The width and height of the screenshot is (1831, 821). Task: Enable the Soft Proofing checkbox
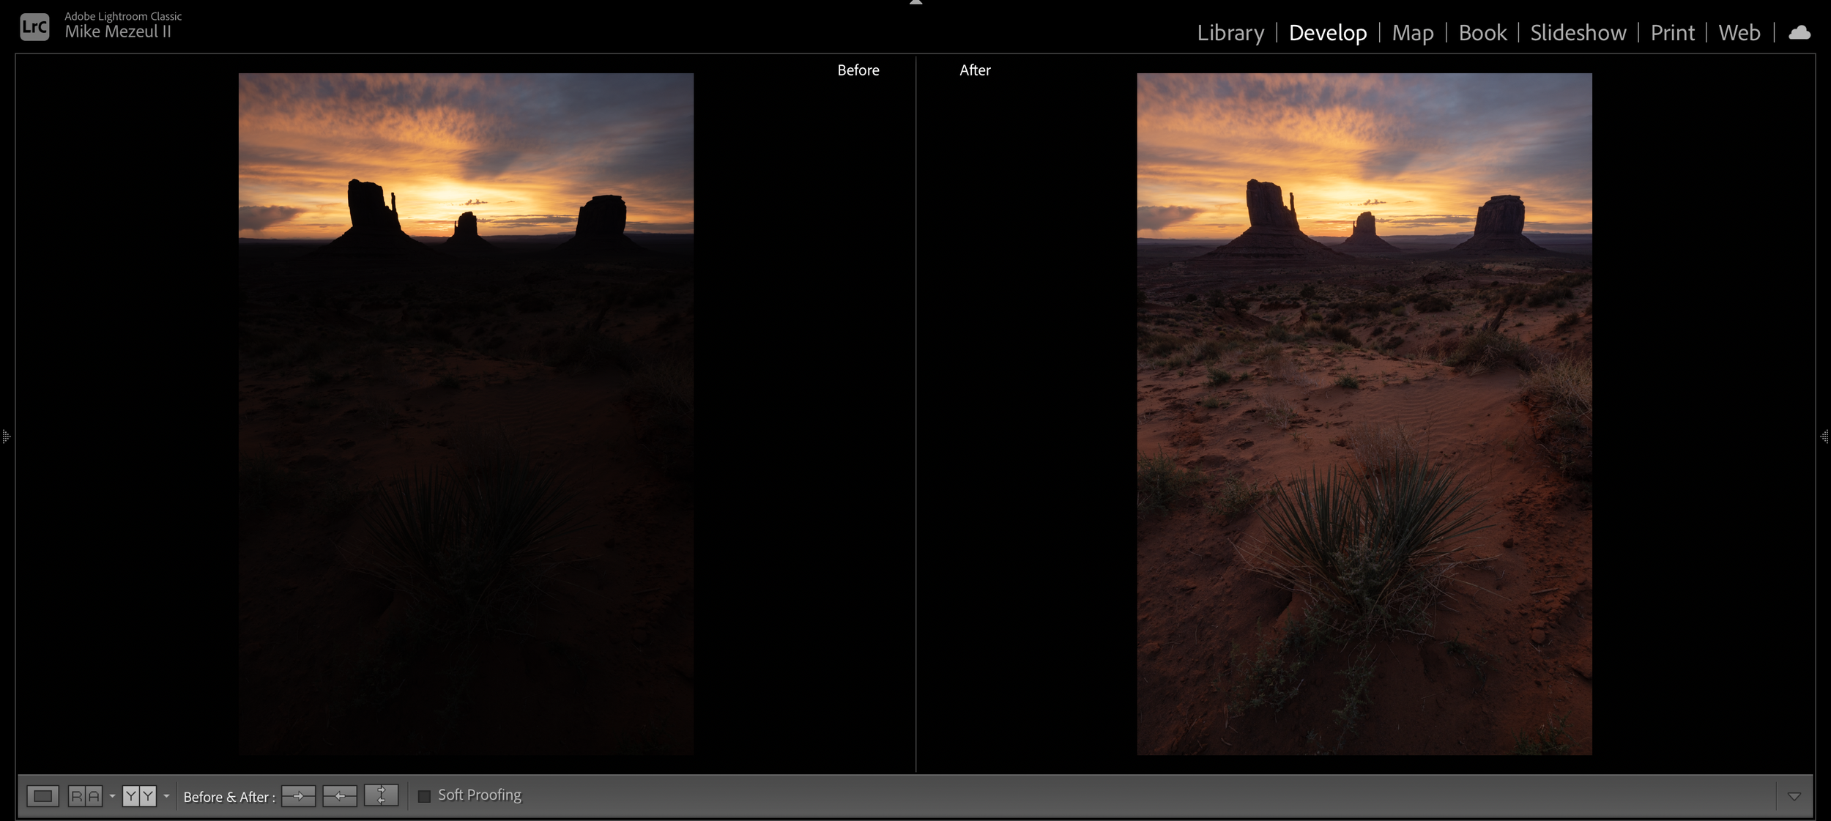point(424,796)
